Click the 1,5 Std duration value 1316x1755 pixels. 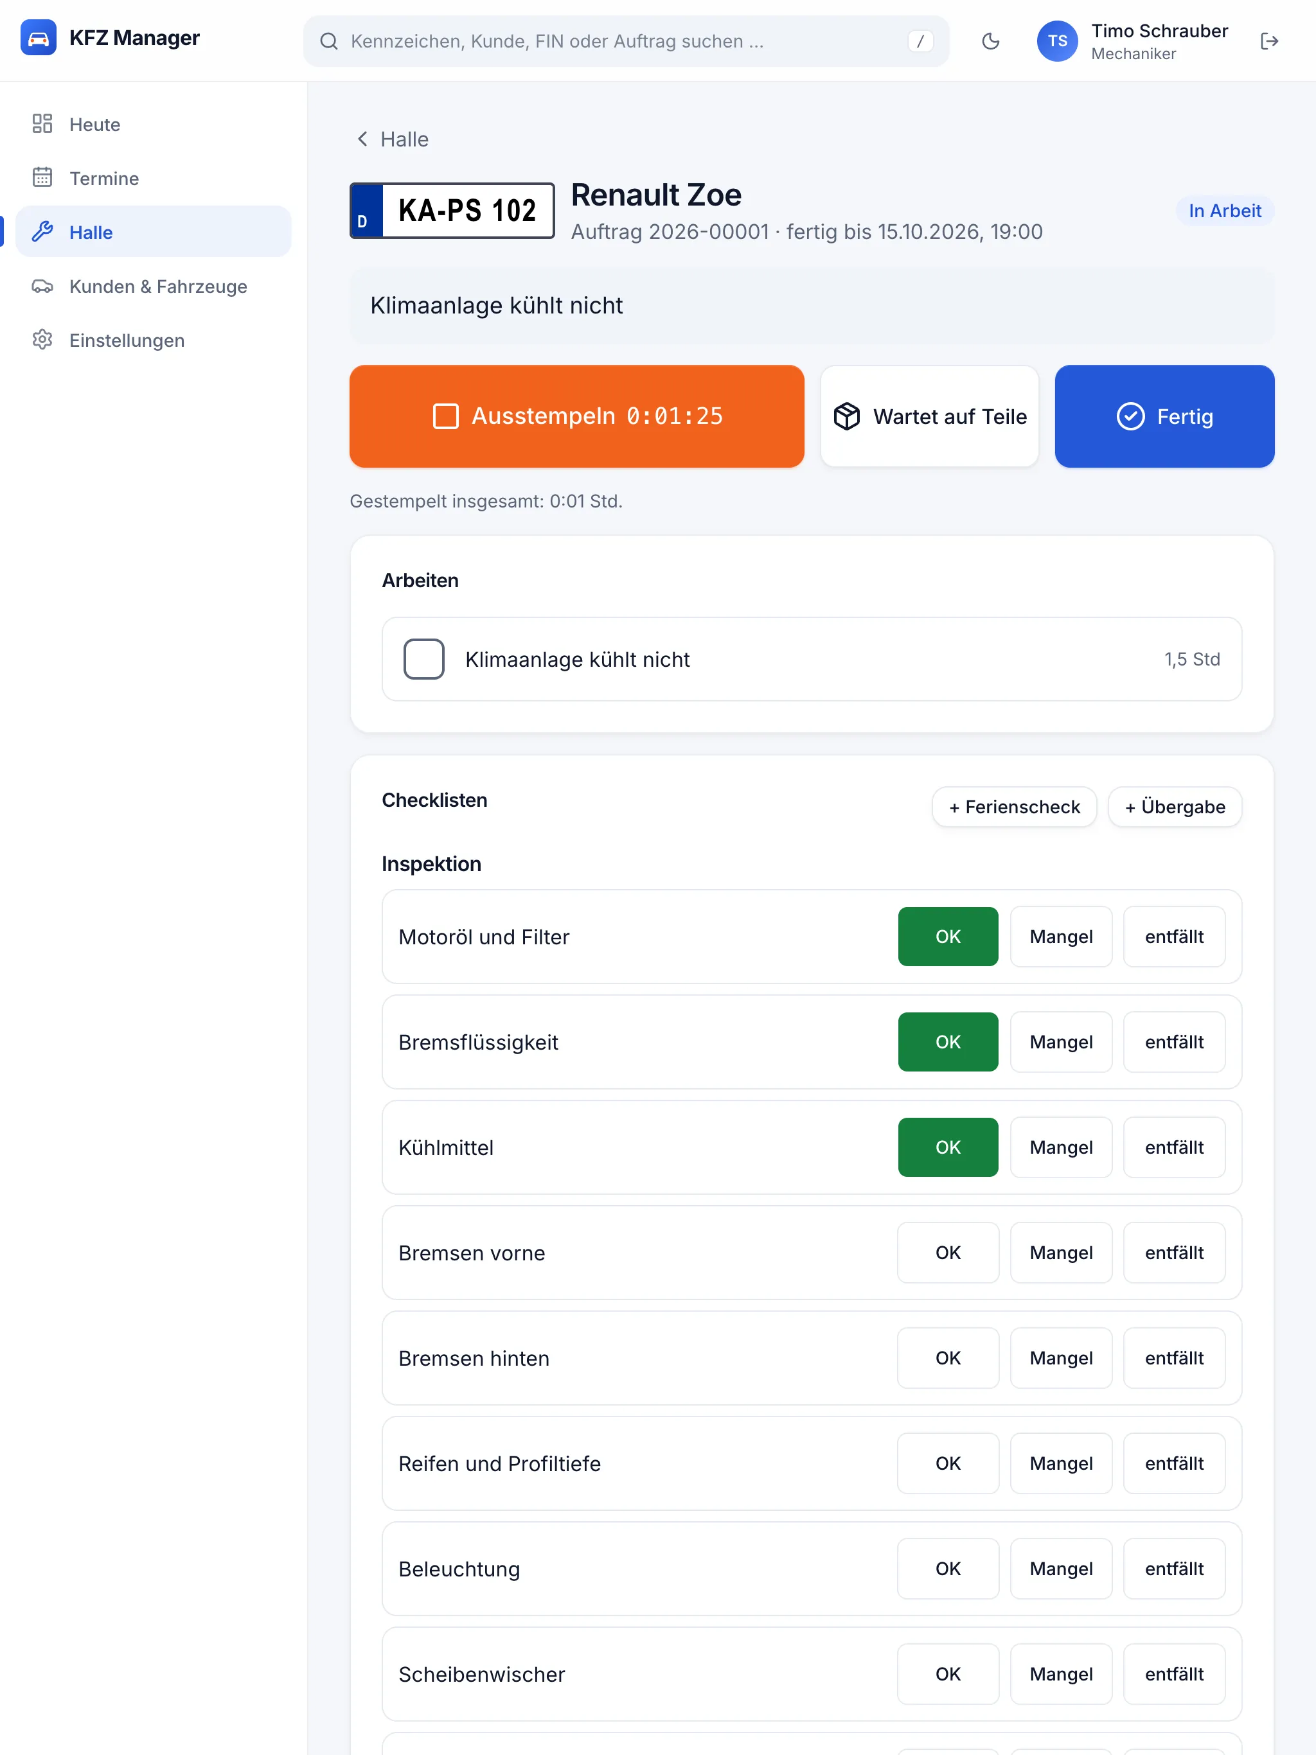click(x=1191, y=659)
